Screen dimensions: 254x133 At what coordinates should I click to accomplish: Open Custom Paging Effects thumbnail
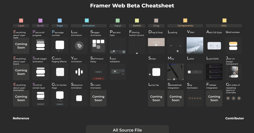tap(60, 72)
